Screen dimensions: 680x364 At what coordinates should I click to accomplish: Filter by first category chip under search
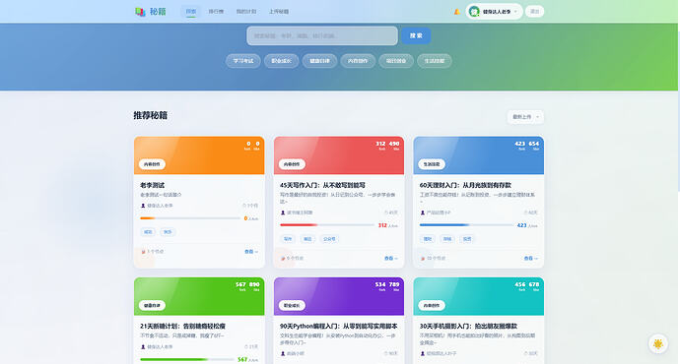(x=242, y=61)
